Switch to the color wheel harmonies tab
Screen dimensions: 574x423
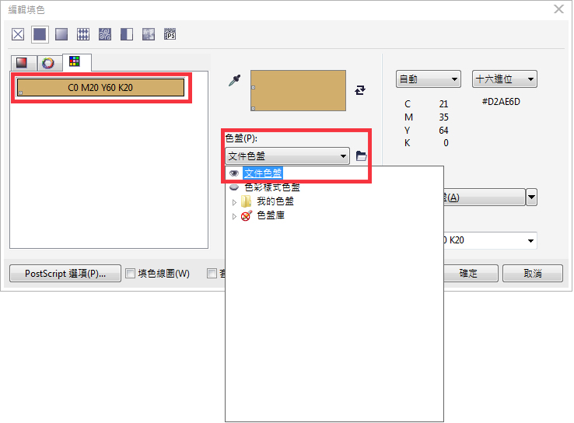coord(48,62)
